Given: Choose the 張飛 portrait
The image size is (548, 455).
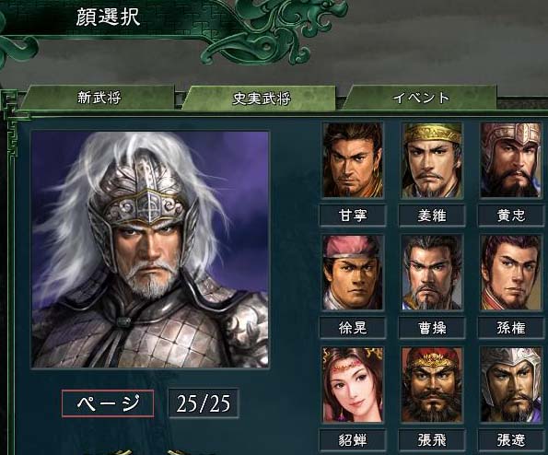Looking at the screenshot, I should coord(432,385).
